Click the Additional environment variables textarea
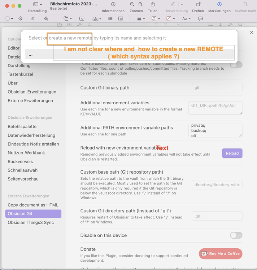Viewport: 257px width, 270px height. [215, 108]
